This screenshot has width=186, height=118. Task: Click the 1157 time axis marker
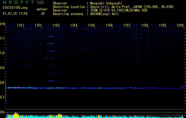tap(127, 25)
